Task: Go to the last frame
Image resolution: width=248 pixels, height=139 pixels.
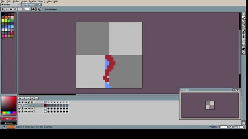Action: pyautogui.click(x=36, y=98)
